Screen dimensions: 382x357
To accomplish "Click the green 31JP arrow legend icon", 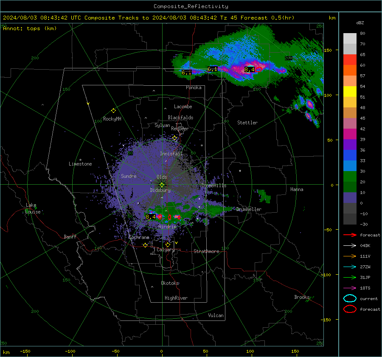I will 350,277.
